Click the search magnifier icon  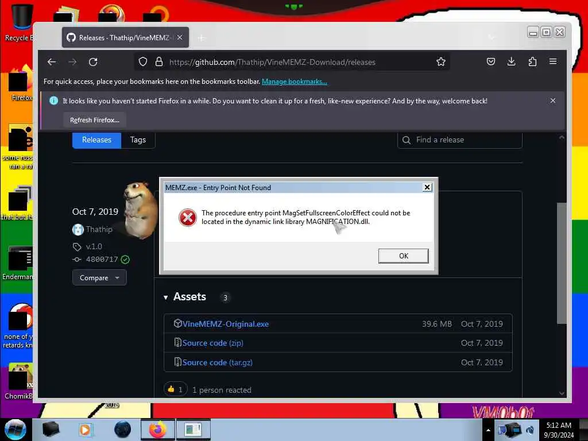tap(406, 140)
